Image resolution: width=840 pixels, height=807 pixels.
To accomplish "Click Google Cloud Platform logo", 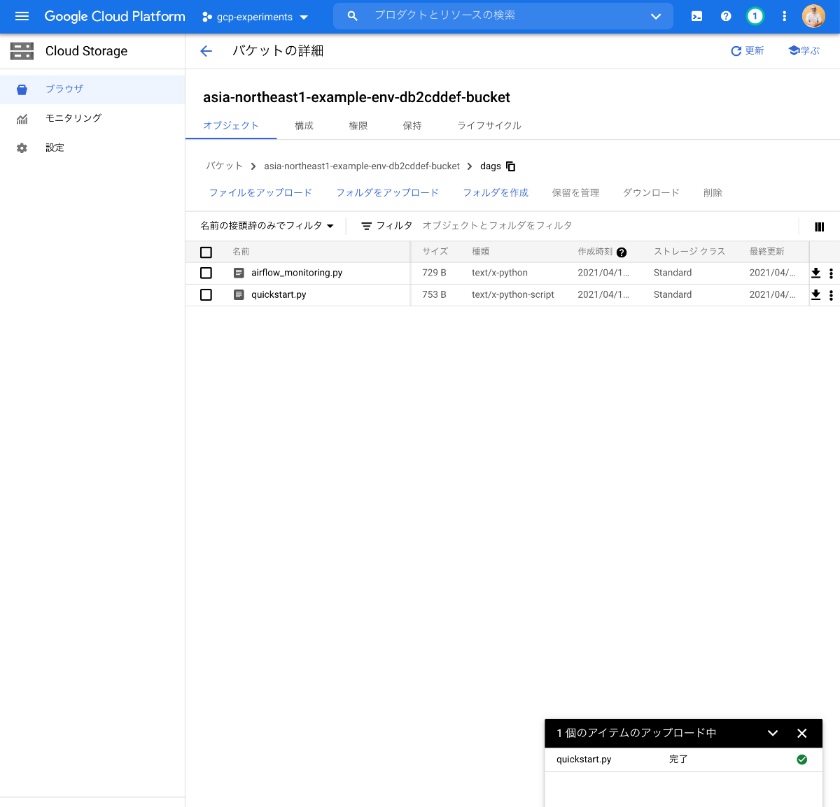I will coord(115,16).
